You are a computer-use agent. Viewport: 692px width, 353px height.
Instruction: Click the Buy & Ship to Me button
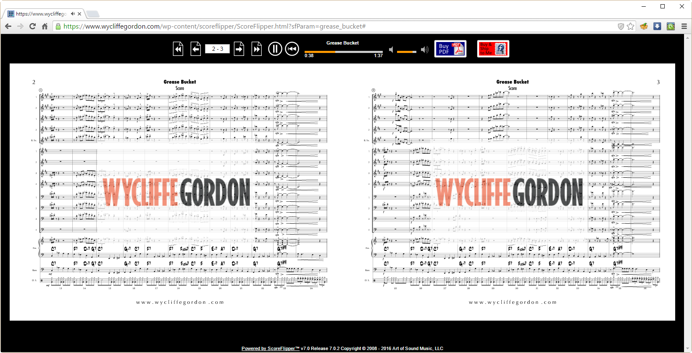(493, 49)
